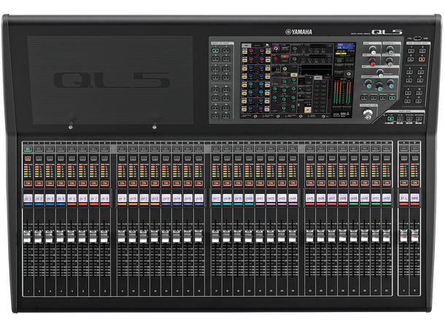The image size is (445, 328).
Task: Click the gray Dynamics 2 knob
Action: [x=390, y=62]
